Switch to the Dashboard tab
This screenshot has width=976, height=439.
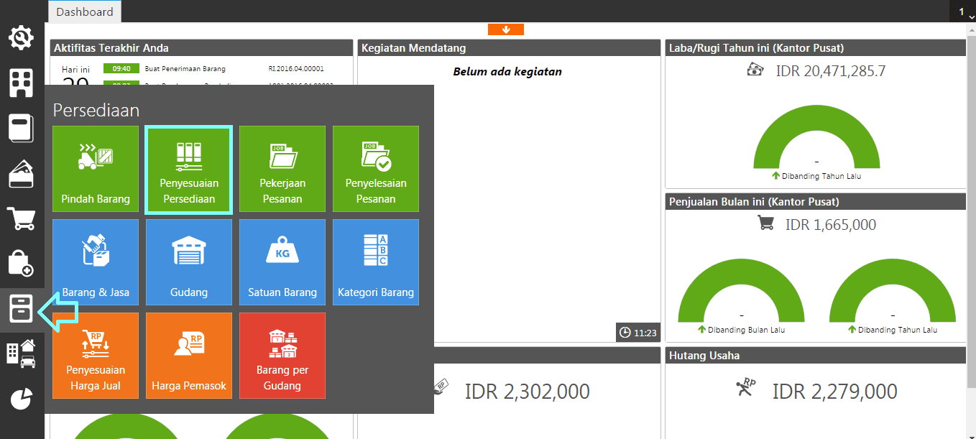pos(84,11)
